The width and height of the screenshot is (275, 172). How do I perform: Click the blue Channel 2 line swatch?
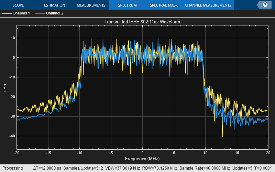click(x=40, y=13)
